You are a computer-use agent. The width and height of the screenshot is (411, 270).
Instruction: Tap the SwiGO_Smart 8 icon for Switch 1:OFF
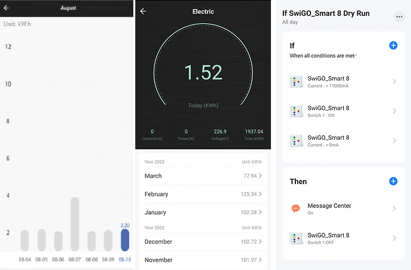(296, 239)
